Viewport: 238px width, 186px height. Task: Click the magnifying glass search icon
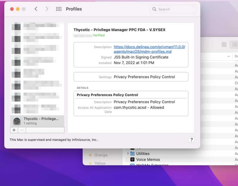[x=154, y=9]
